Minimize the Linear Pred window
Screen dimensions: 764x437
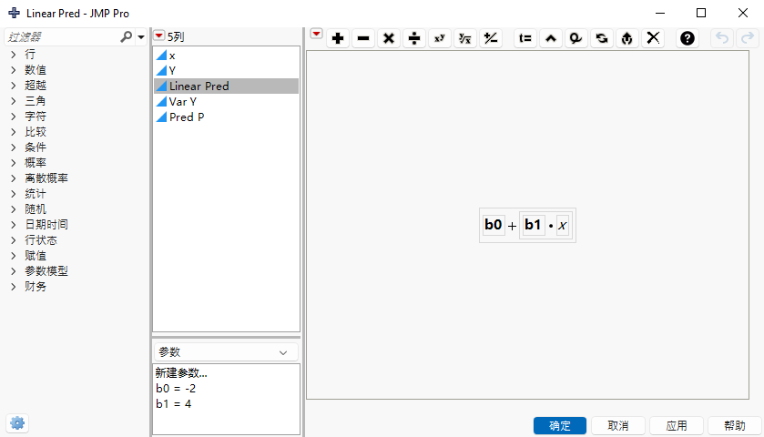[x=660, y=13]
